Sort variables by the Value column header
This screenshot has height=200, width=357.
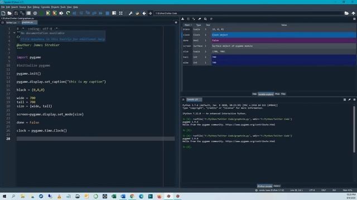point(284,25)
